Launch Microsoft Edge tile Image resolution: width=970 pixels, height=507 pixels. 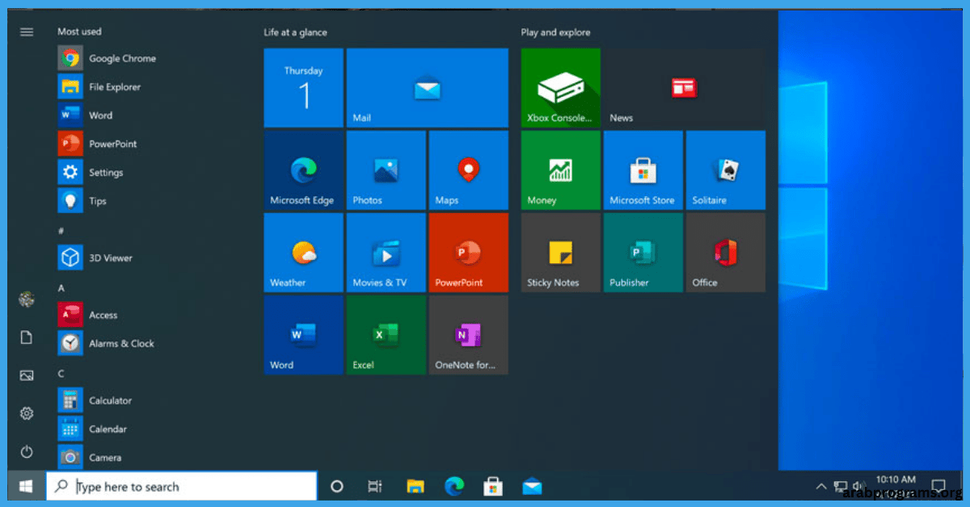[x=303, y=170]
